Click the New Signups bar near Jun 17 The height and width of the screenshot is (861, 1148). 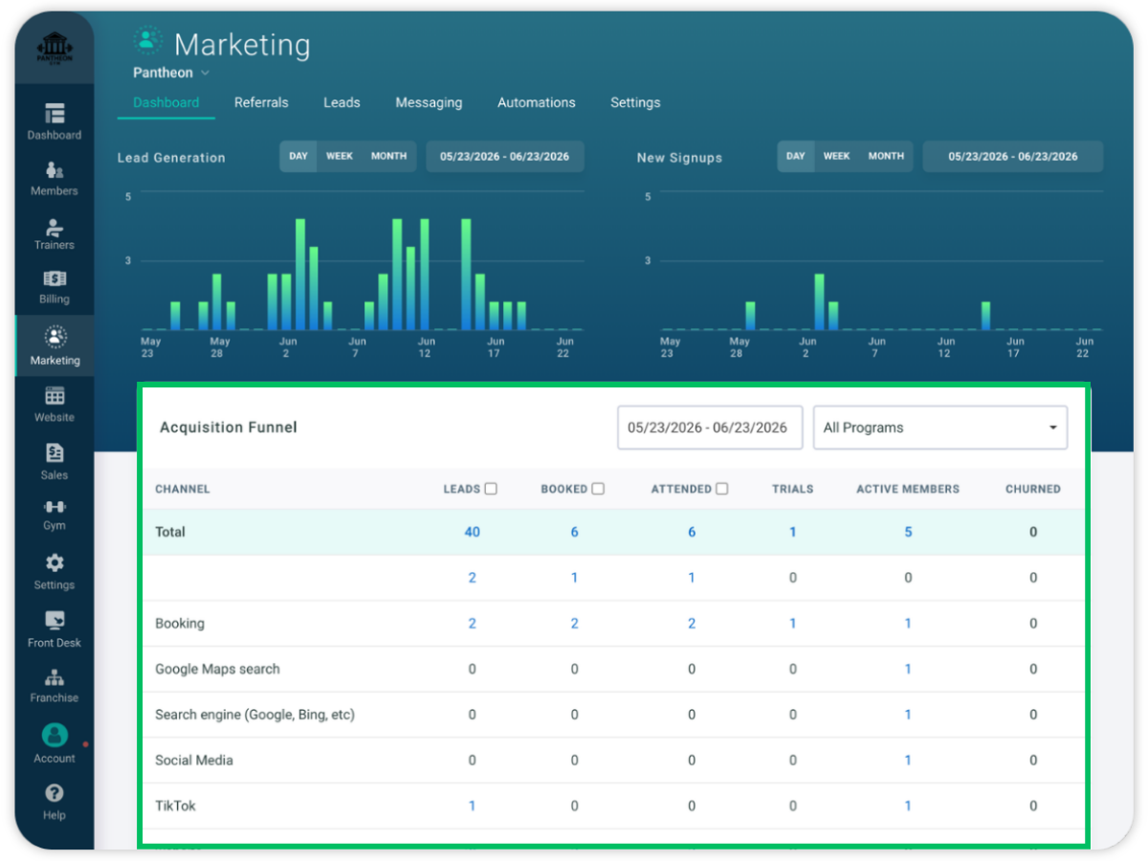tap(985, 316)
